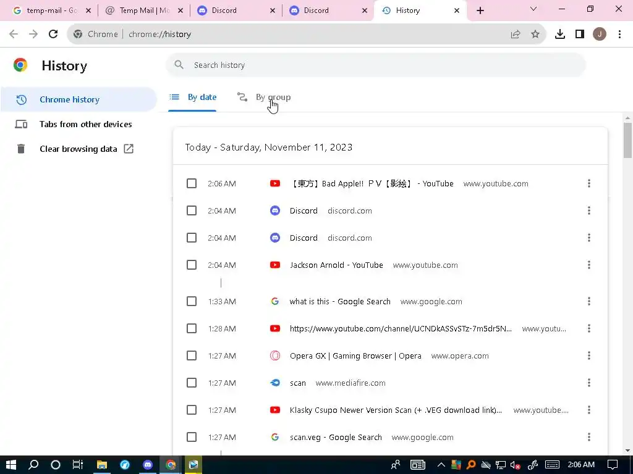Bookmark this page with the star icon
633x474 pixels.
pos(535,35)
